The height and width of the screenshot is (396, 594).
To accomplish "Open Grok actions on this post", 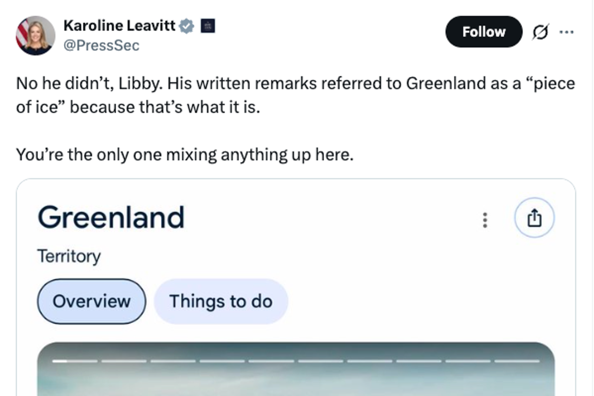I will (541, 31).
